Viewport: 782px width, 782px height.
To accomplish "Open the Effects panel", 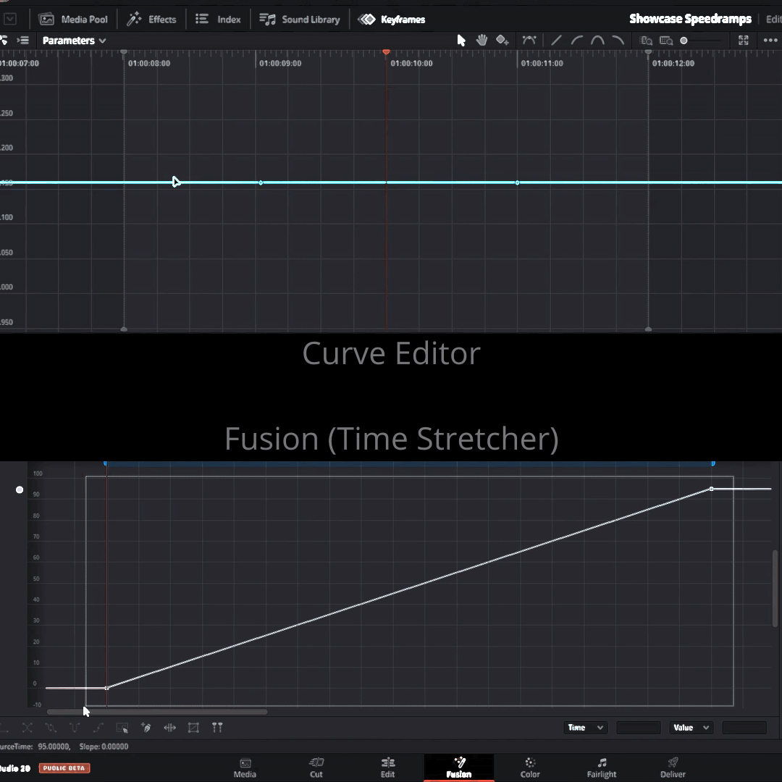I will pyautogui.click(x=151, y=19).
